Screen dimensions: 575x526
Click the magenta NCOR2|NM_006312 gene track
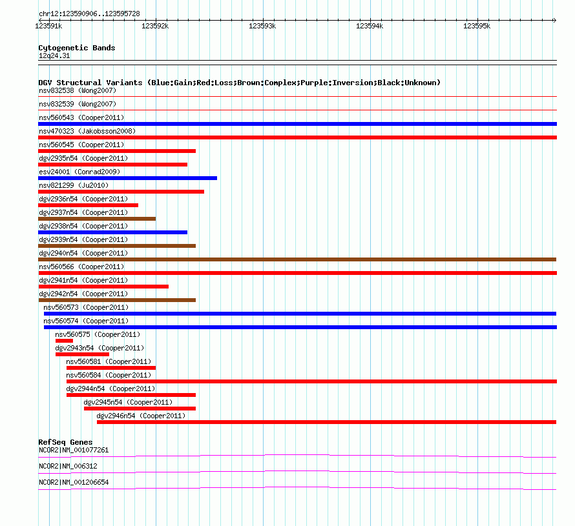(297, 472)
